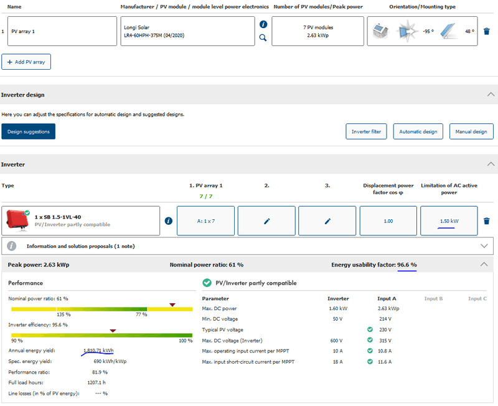Viewport: 498px width, 406px height.
Task: Open orientation and mounting type settings
Action: pos(422,31)
